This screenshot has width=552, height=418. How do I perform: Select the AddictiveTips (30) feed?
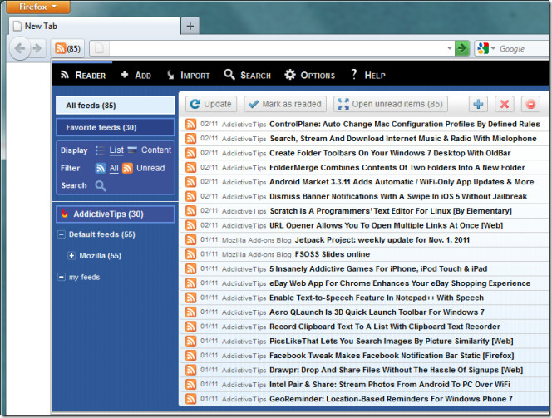(x=116, y=214)
